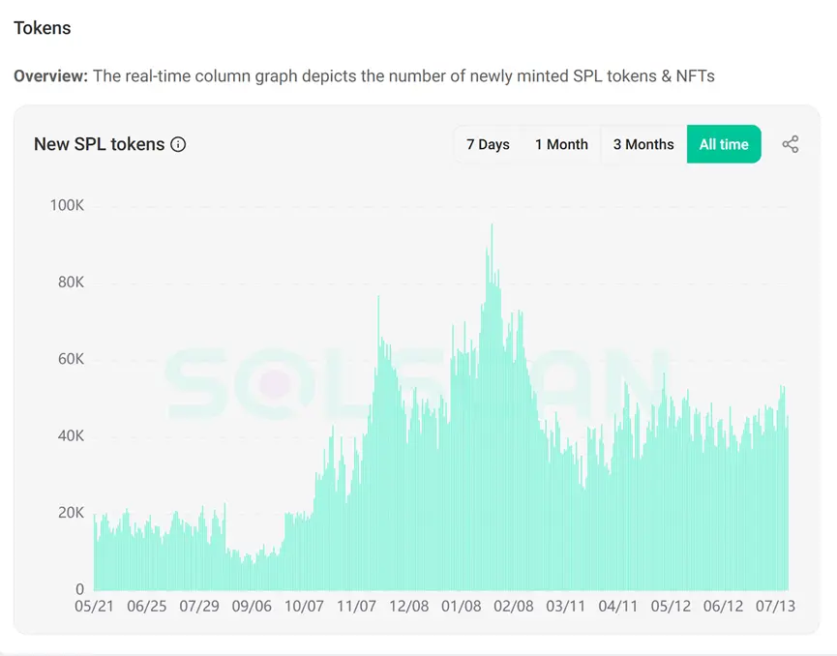This screenshot has height=656, width=837.
Task: Click the share chart icon
Action: [792, 143]
